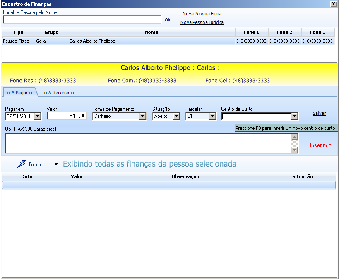Click the lightning bolt filter icon
Image resolution: width=339 pixels, height=279 pixels.
pyautogui.click(x=21, y=165)
